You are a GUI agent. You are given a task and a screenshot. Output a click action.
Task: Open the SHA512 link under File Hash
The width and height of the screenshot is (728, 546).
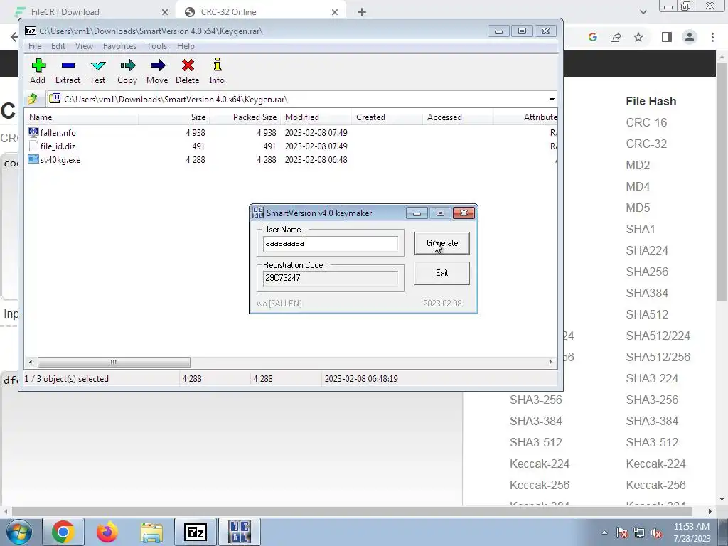coord(647,314)
